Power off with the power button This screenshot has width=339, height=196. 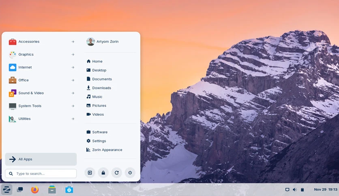tap(130, 173)
